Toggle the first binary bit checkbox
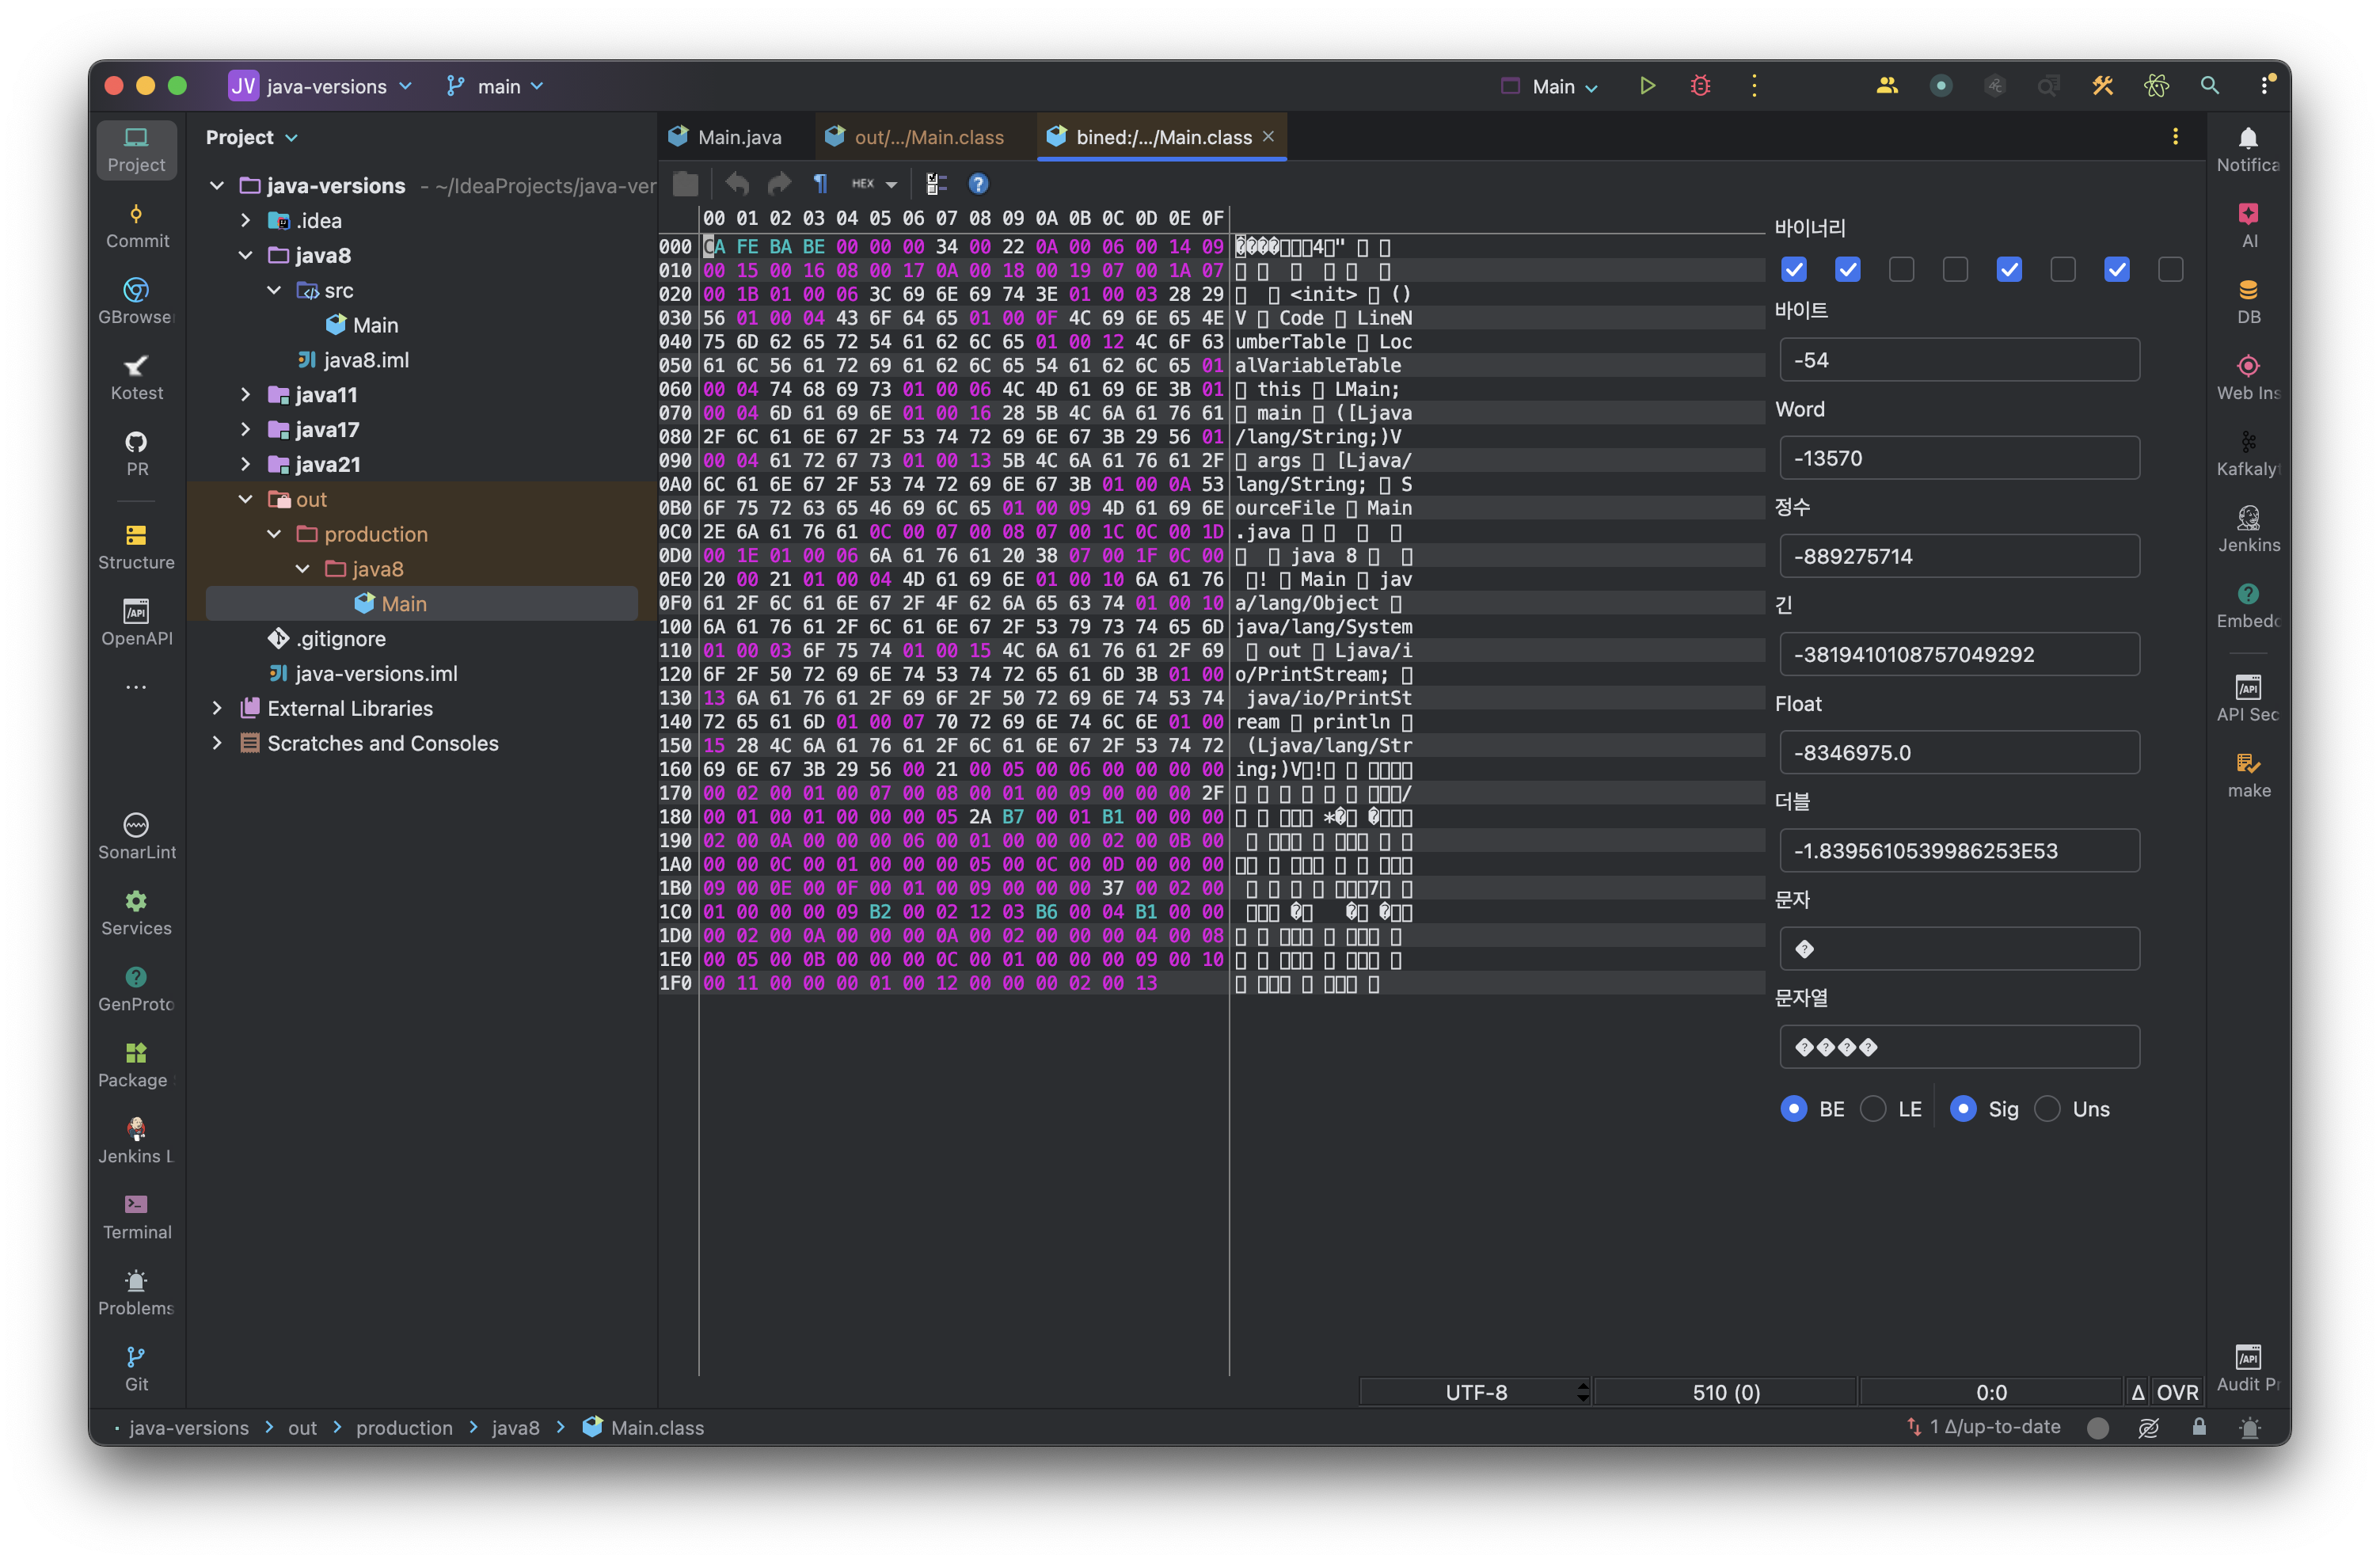The width and height of the screenshot is (2380, 1563). [1794, 270]
